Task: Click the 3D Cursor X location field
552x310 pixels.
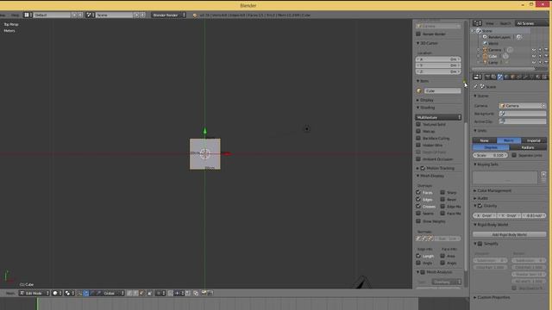Action: click(x=438, y=59)
